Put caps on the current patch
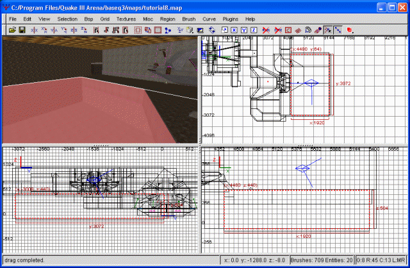410x268 pixels. click(x=318, y=30)
